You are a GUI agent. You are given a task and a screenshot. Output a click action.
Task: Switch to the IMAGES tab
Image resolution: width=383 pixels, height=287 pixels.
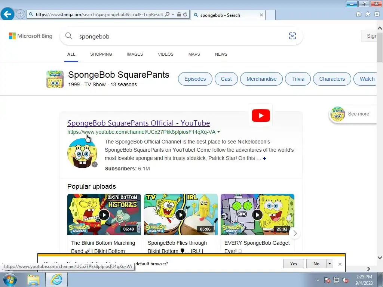(135, 54)
